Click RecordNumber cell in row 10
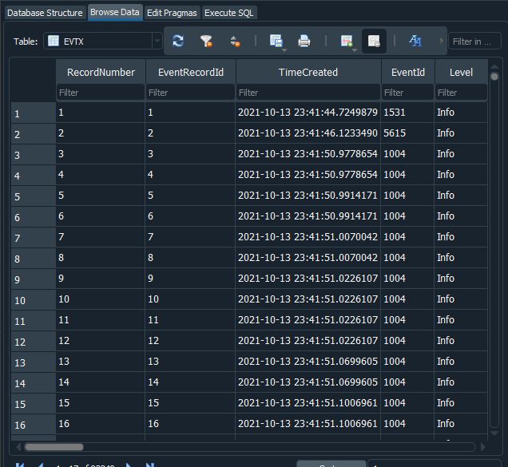This screenshot has width=508, height=467. pos(101,299)
